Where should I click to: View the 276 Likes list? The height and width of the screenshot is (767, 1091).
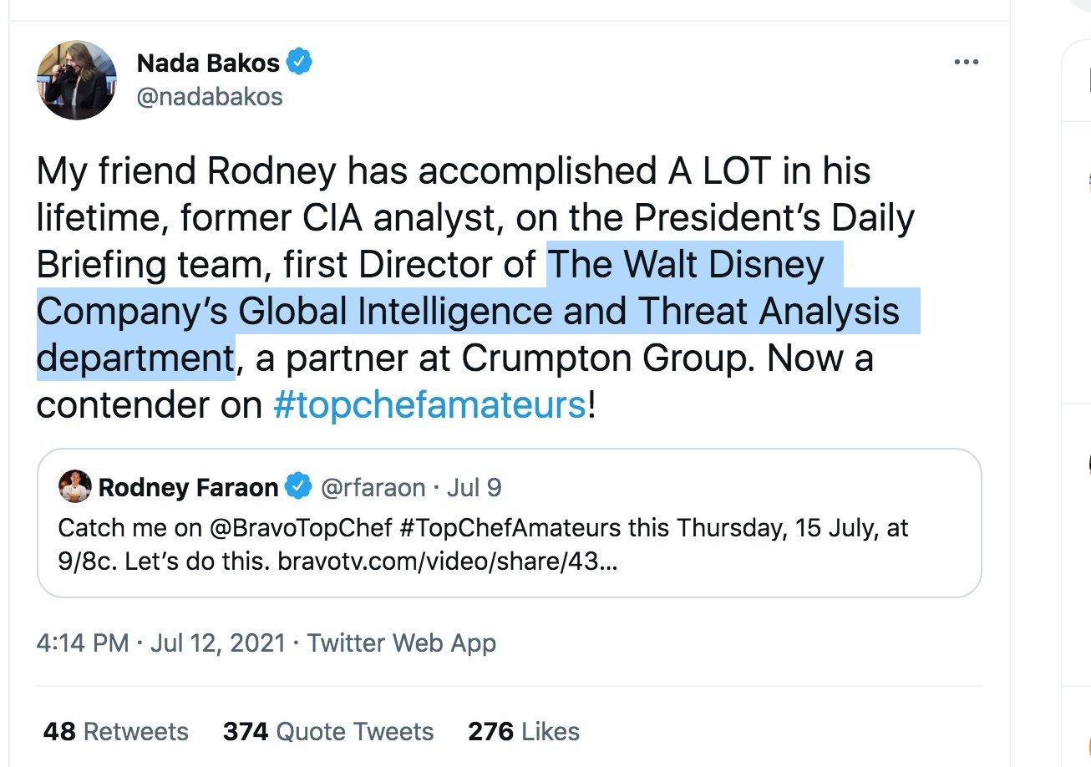[523, 732]
